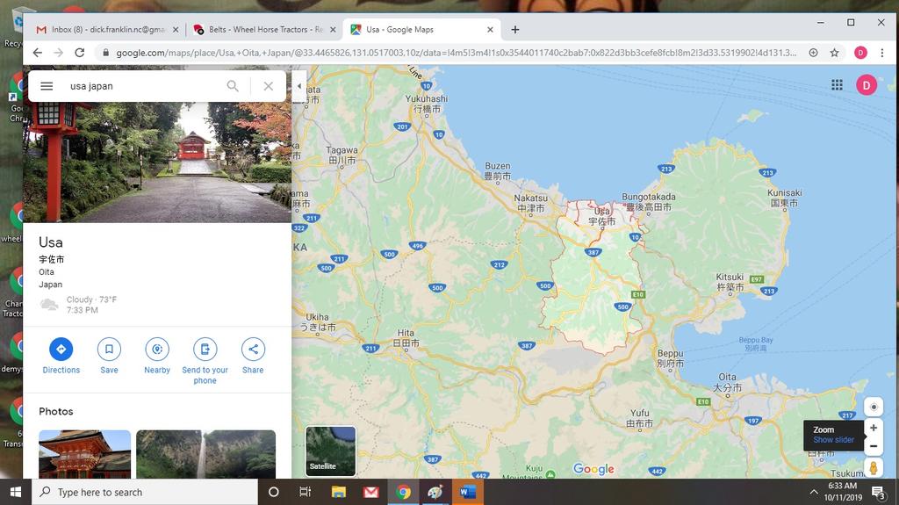Go back to previous page
This screenshot has height=505, width=899.
click(x=37, y=53)
